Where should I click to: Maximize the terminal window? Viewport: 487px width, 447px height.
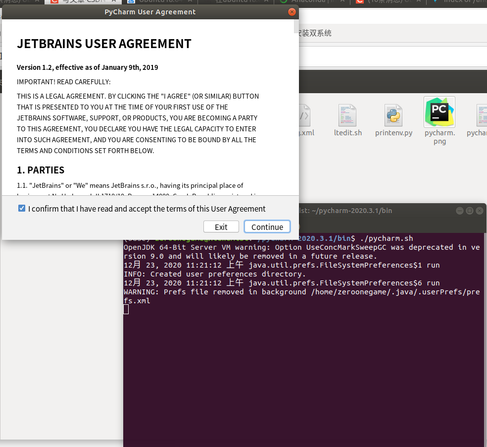(x=470, y=211)
